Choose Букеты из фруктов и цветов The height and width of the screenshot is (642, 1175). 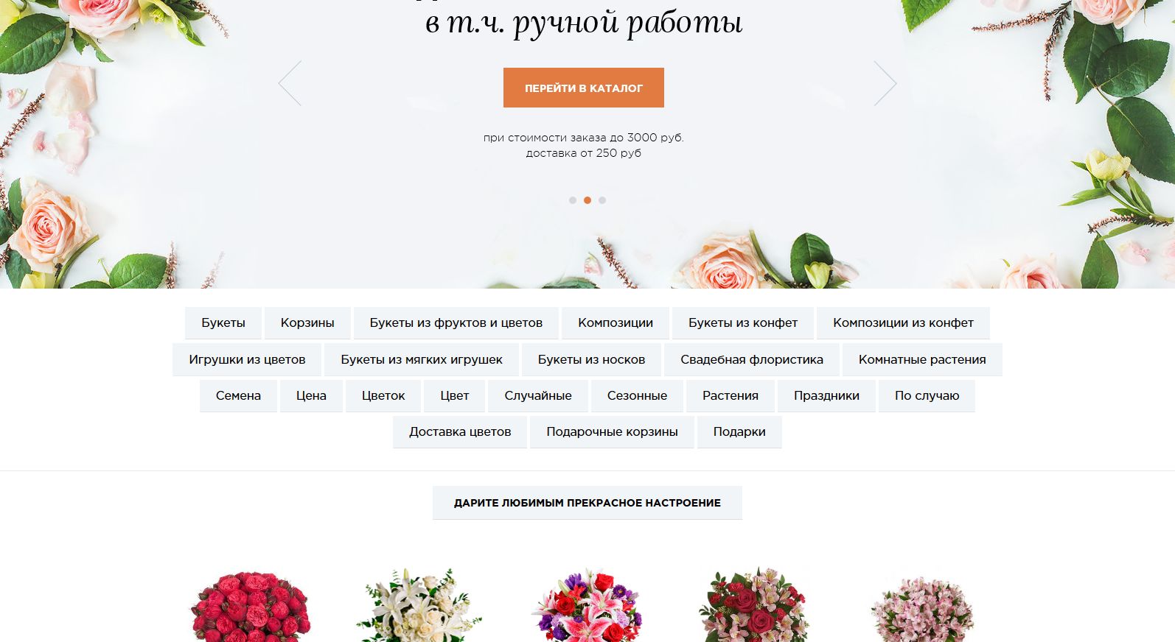[x=456, y=323]
